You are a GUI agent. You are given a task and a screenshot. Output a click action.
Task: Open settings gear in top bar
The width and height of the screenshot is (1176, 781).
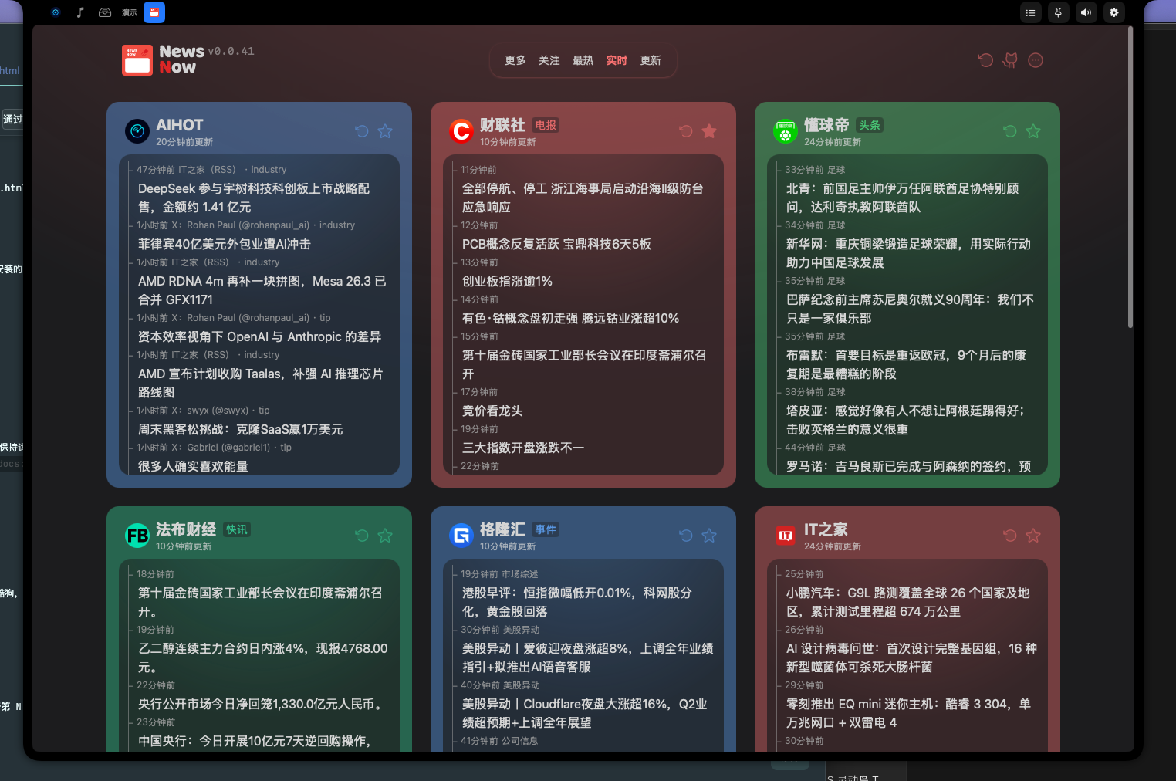coord(1113,12)
